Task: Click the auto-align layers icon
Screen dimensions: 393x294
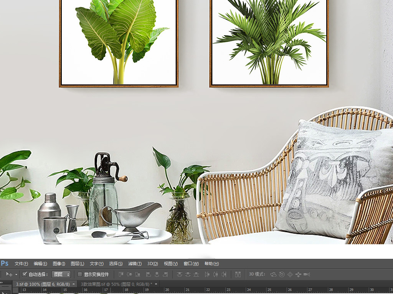Action: (238, 274)
